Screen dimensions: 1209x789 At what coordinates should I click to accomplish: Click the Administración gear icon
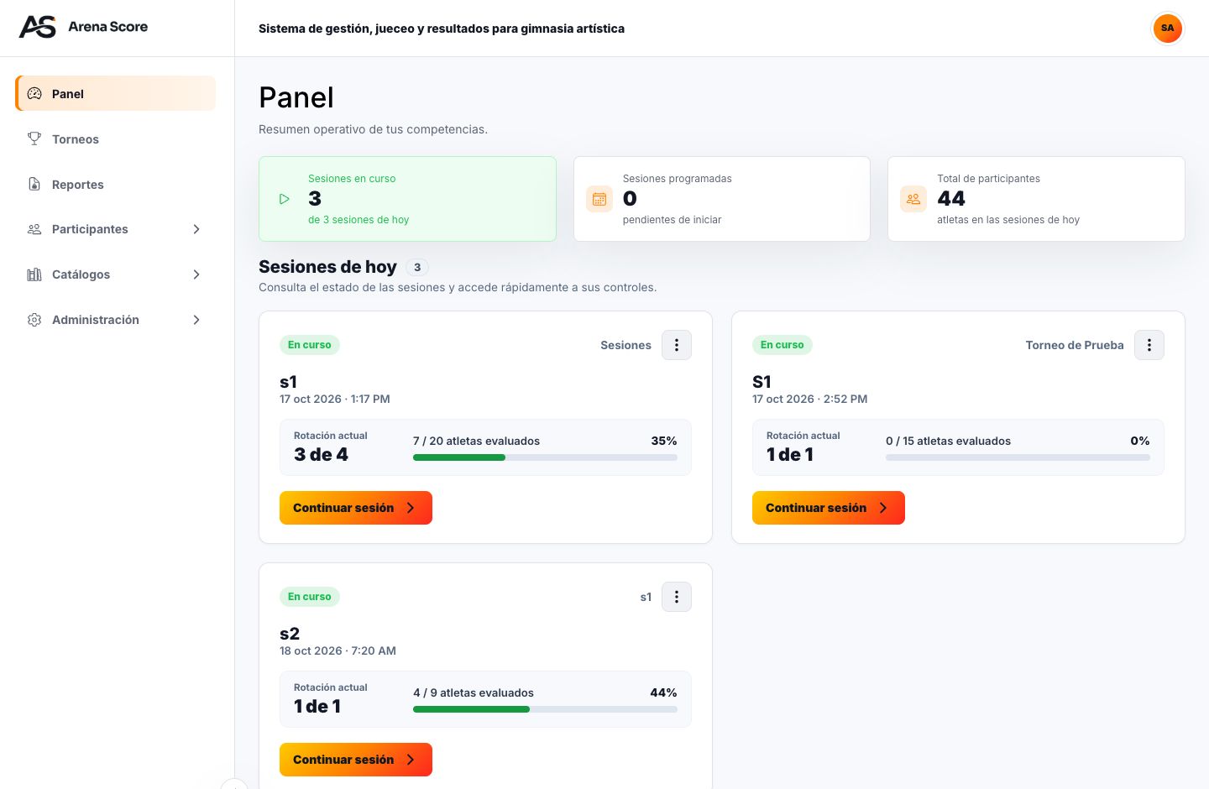coord(34,320)
